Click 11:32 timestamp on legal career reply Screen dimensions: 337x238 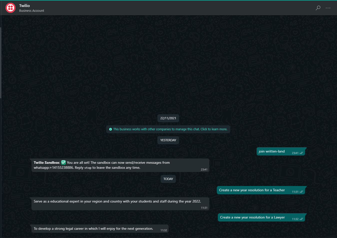(x=164, y=230)
